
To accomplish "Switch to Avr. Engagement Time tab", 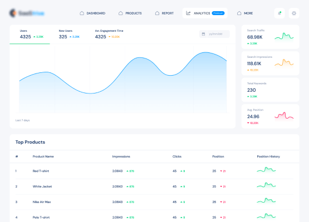I will 109,34.
